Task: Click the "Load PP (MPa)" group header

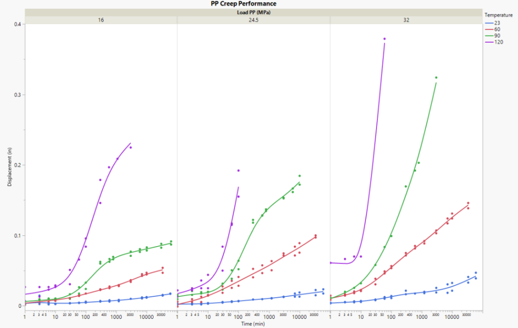Action: (x=254, y=12)
